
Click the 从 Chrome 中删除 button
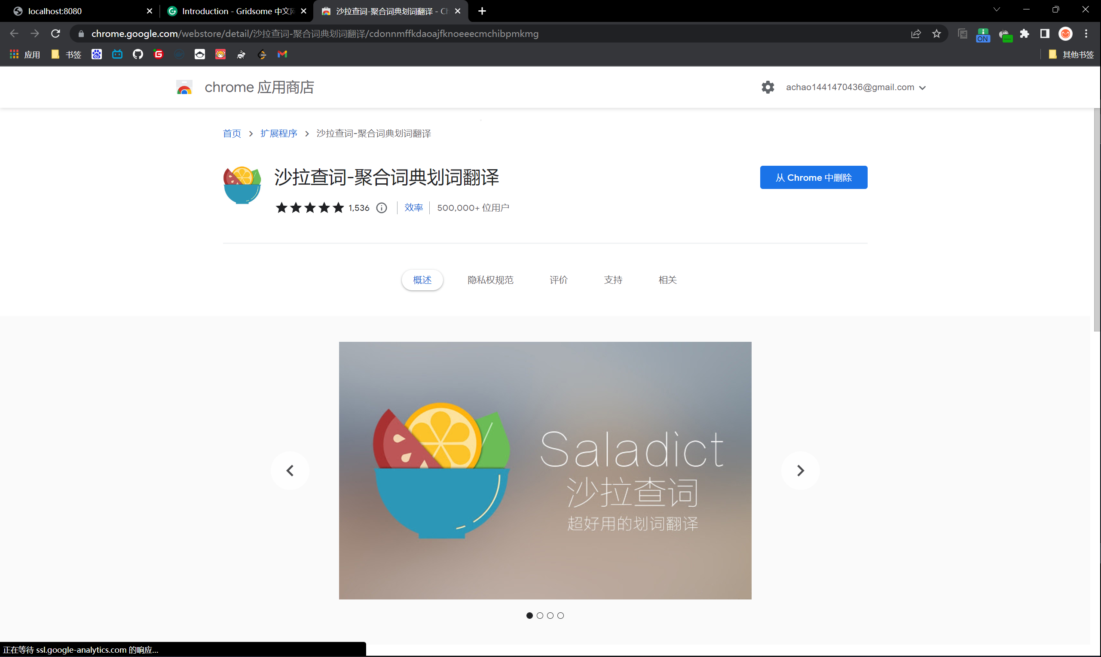click(x=814, y=177)
